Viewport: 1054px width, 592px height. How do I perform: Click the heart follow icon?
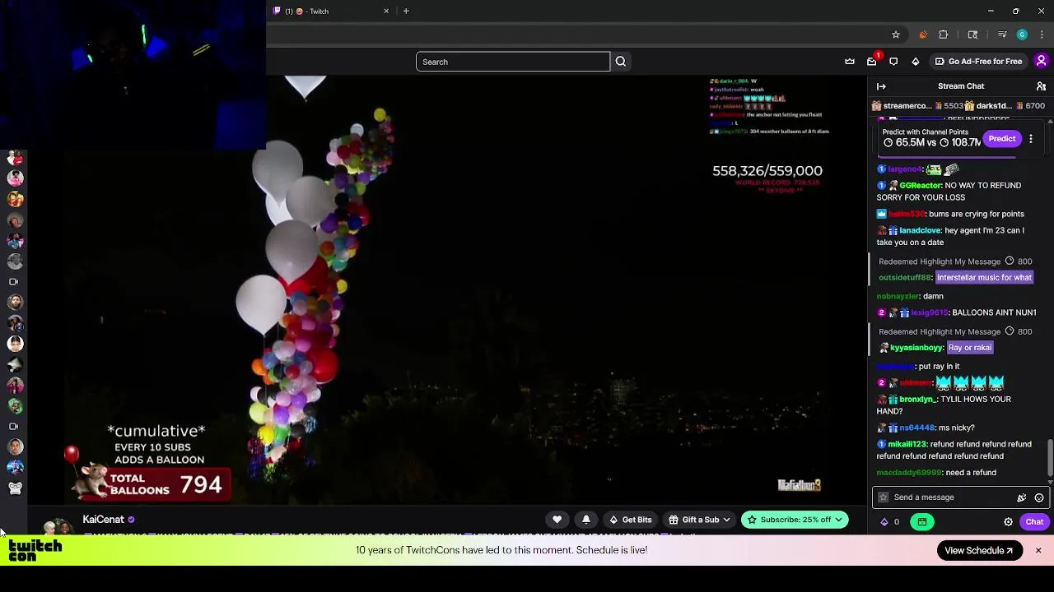pos(557,520)
